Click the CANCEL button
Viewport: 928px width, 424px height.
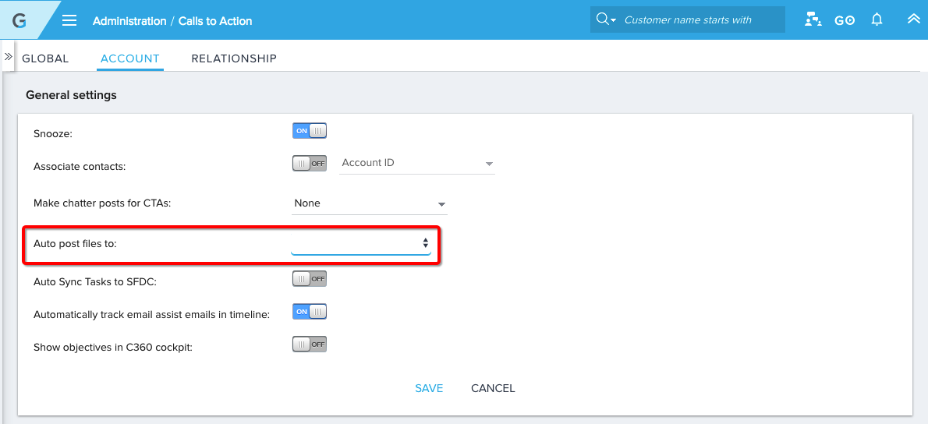coord(493,388)
